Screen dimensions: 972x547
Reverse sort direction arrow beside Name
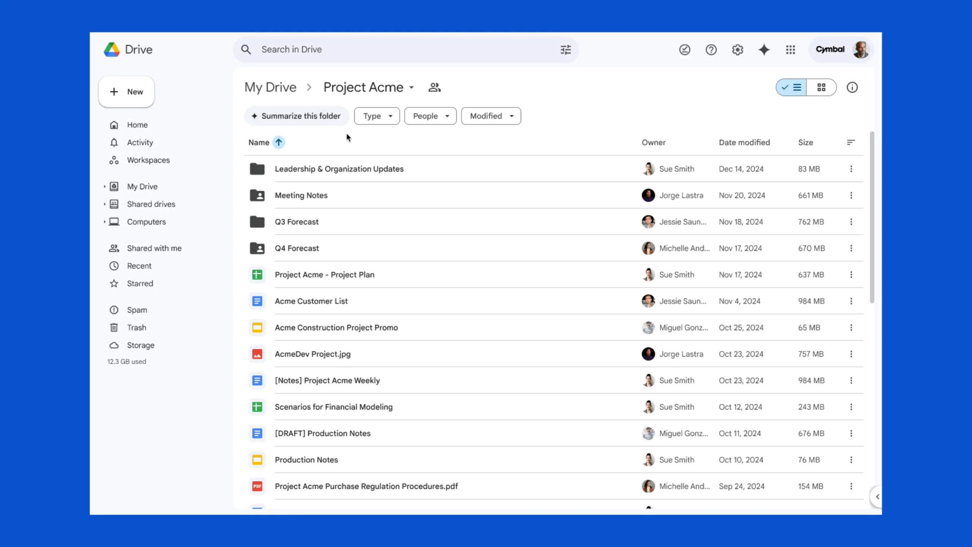click(279, 142)
